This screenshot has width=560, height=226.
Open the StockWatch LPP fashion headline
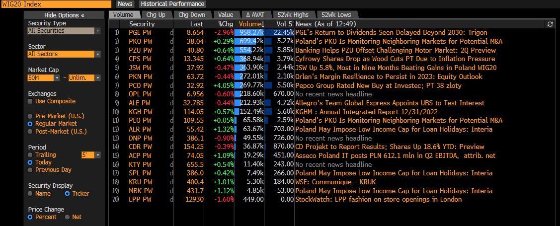[379, 199]
